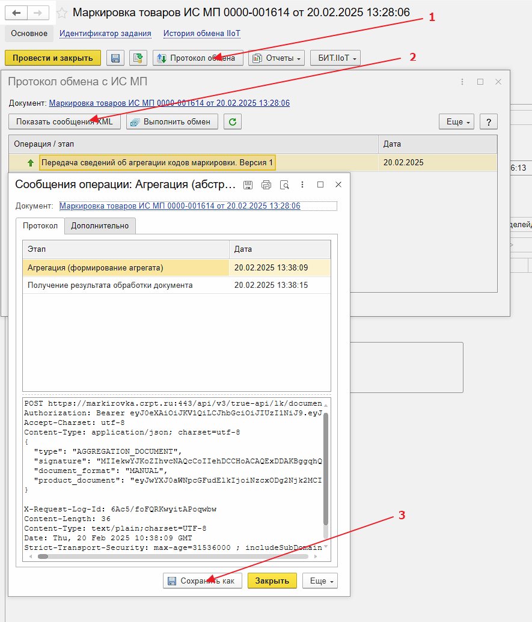Expand the Отчеты dropdown
532x622 pixels.
pos(277,58)
